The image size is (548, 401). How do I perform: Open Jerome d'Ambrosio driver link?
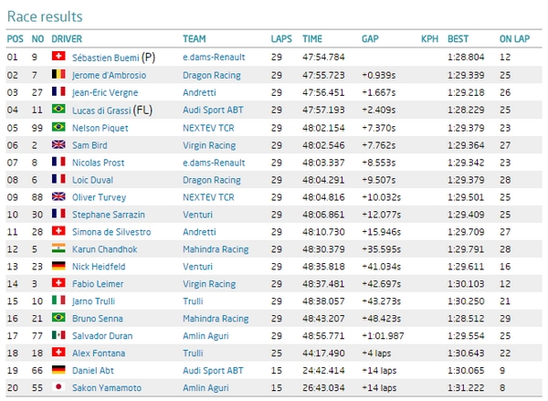point(109,75)
